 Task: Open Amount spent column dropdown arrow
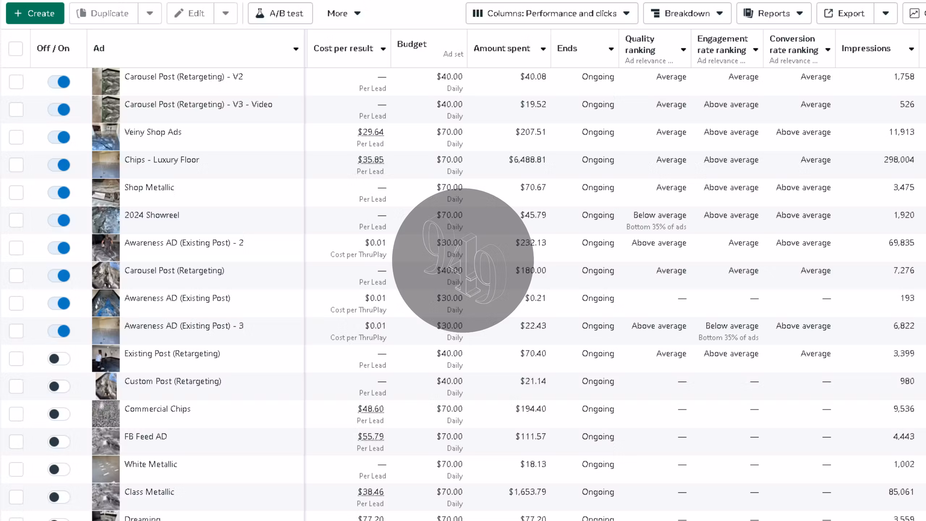543,49
